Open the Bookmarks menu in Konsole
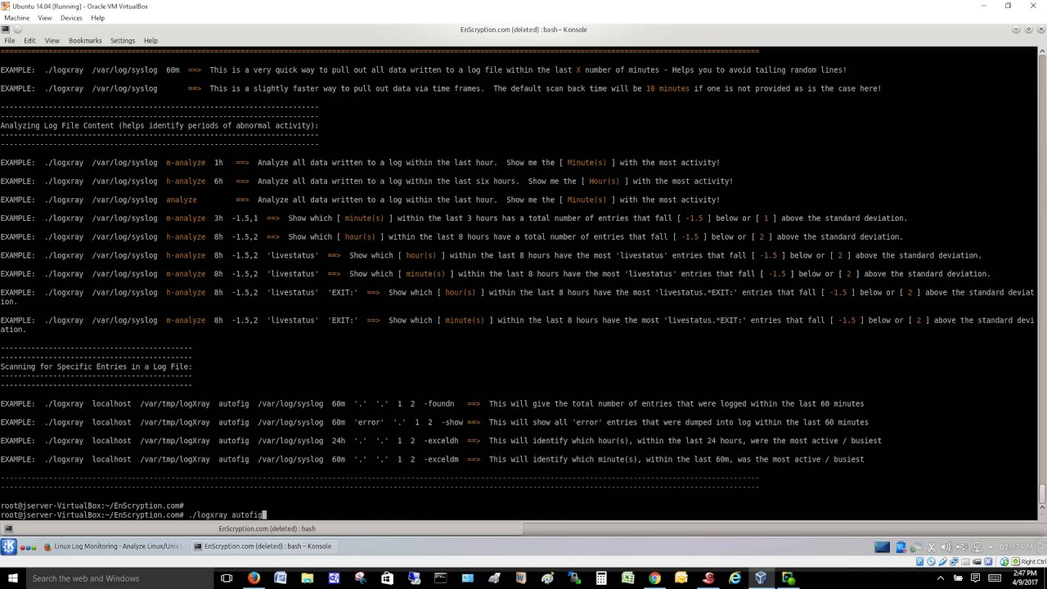This screenshot has height=589, width=1047. click(85, 40)
